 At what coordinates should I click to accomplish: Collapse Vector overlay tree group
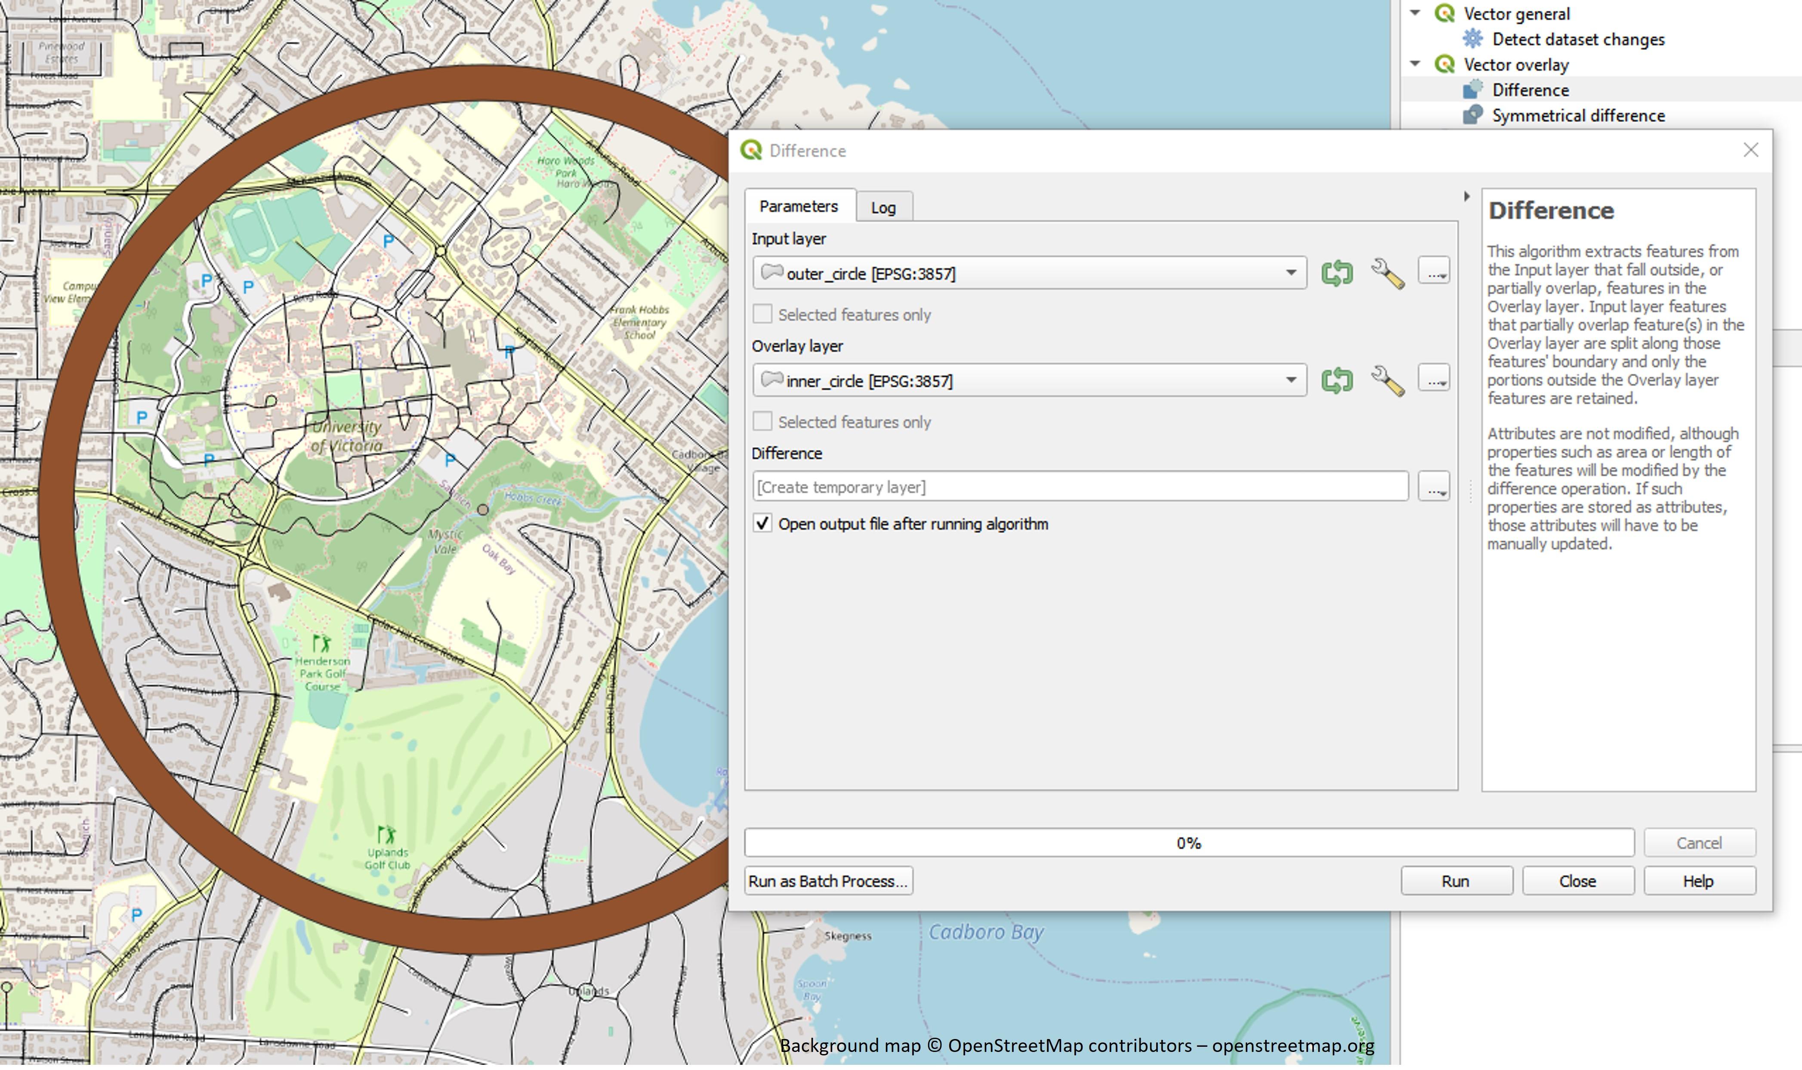[x=1416, y=63]
